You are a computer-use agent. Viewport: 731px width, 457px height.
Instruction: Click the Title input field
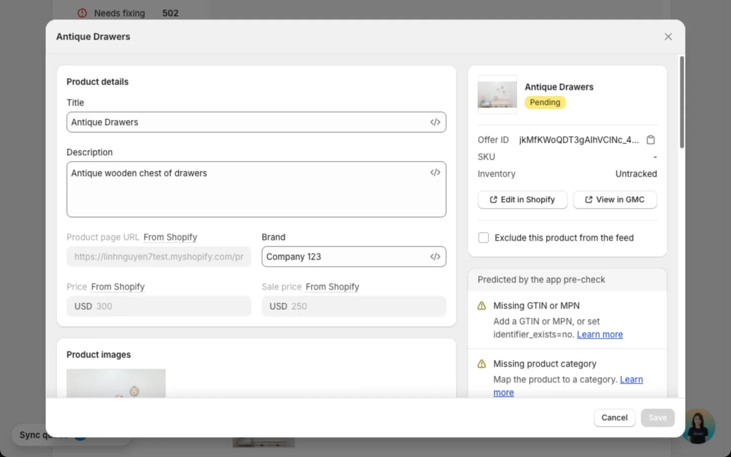coord(256,122)
